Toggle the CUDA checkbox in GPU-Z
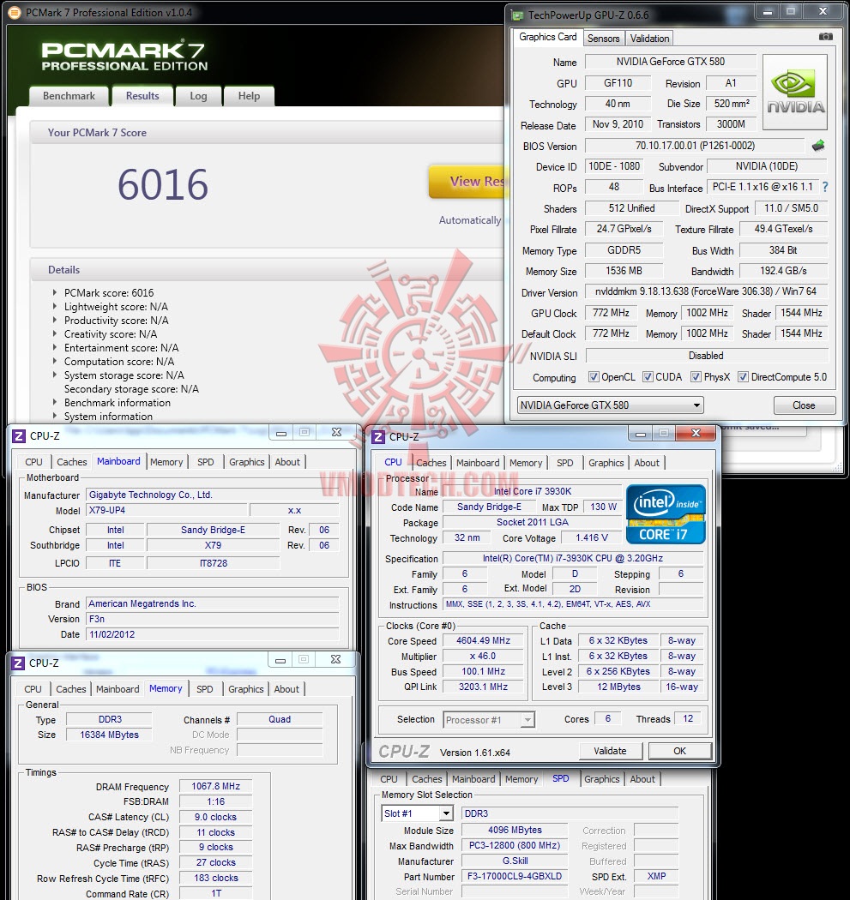850x900 pixels. (648, 377)
